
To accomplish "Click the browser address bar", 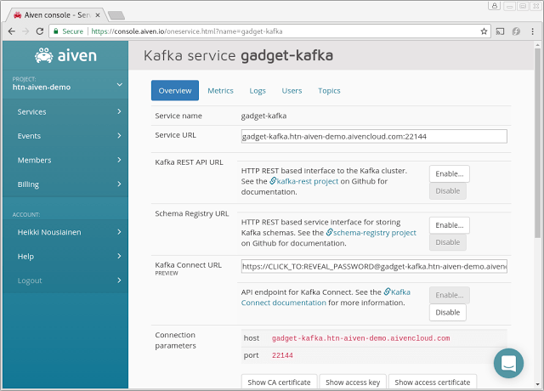I will (269, 31).
